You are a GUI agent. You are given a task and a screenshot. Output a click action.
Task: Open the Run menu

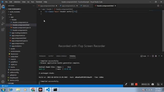(33, 2)
